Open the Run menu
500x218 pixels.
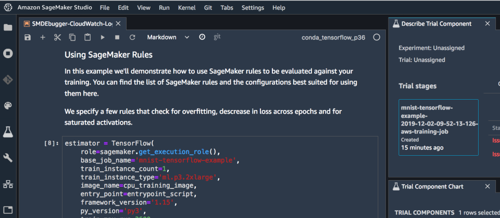tap(164, 8)
